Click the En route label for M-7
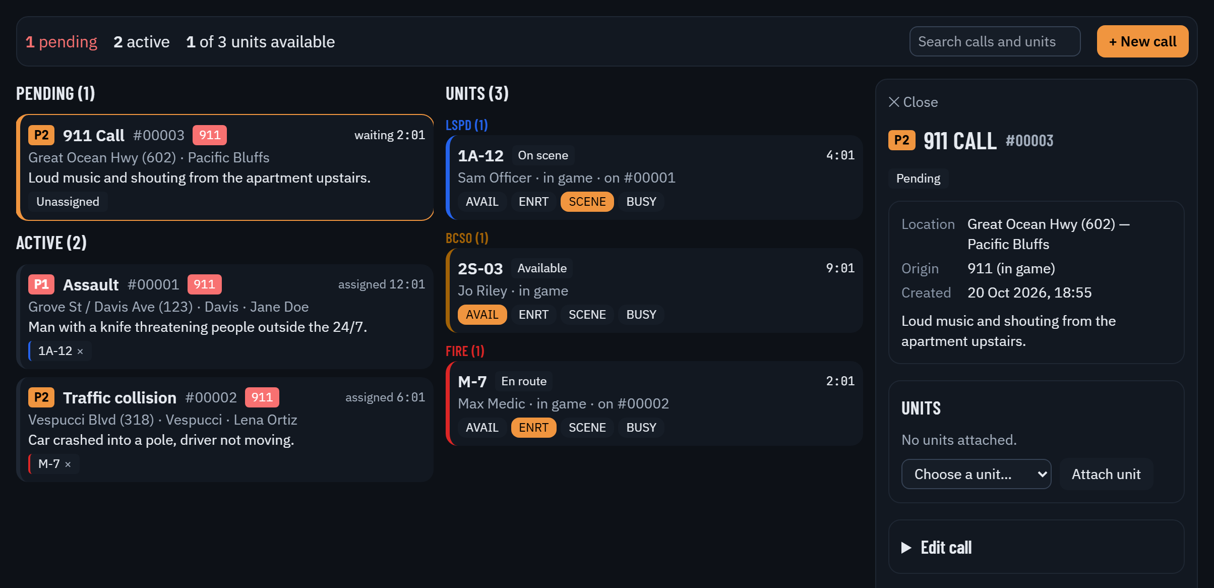This screenshot has height=588, width=1214. [524, 381]
